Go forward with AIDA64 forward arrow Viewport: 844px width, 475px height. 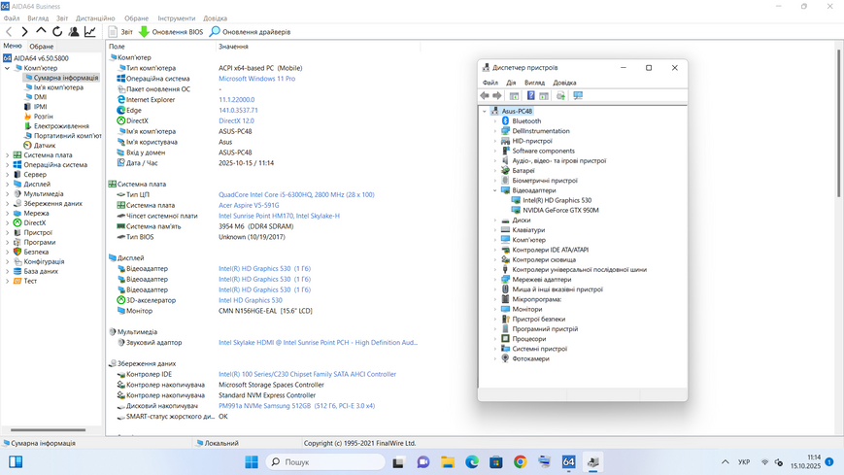(24, 32)
